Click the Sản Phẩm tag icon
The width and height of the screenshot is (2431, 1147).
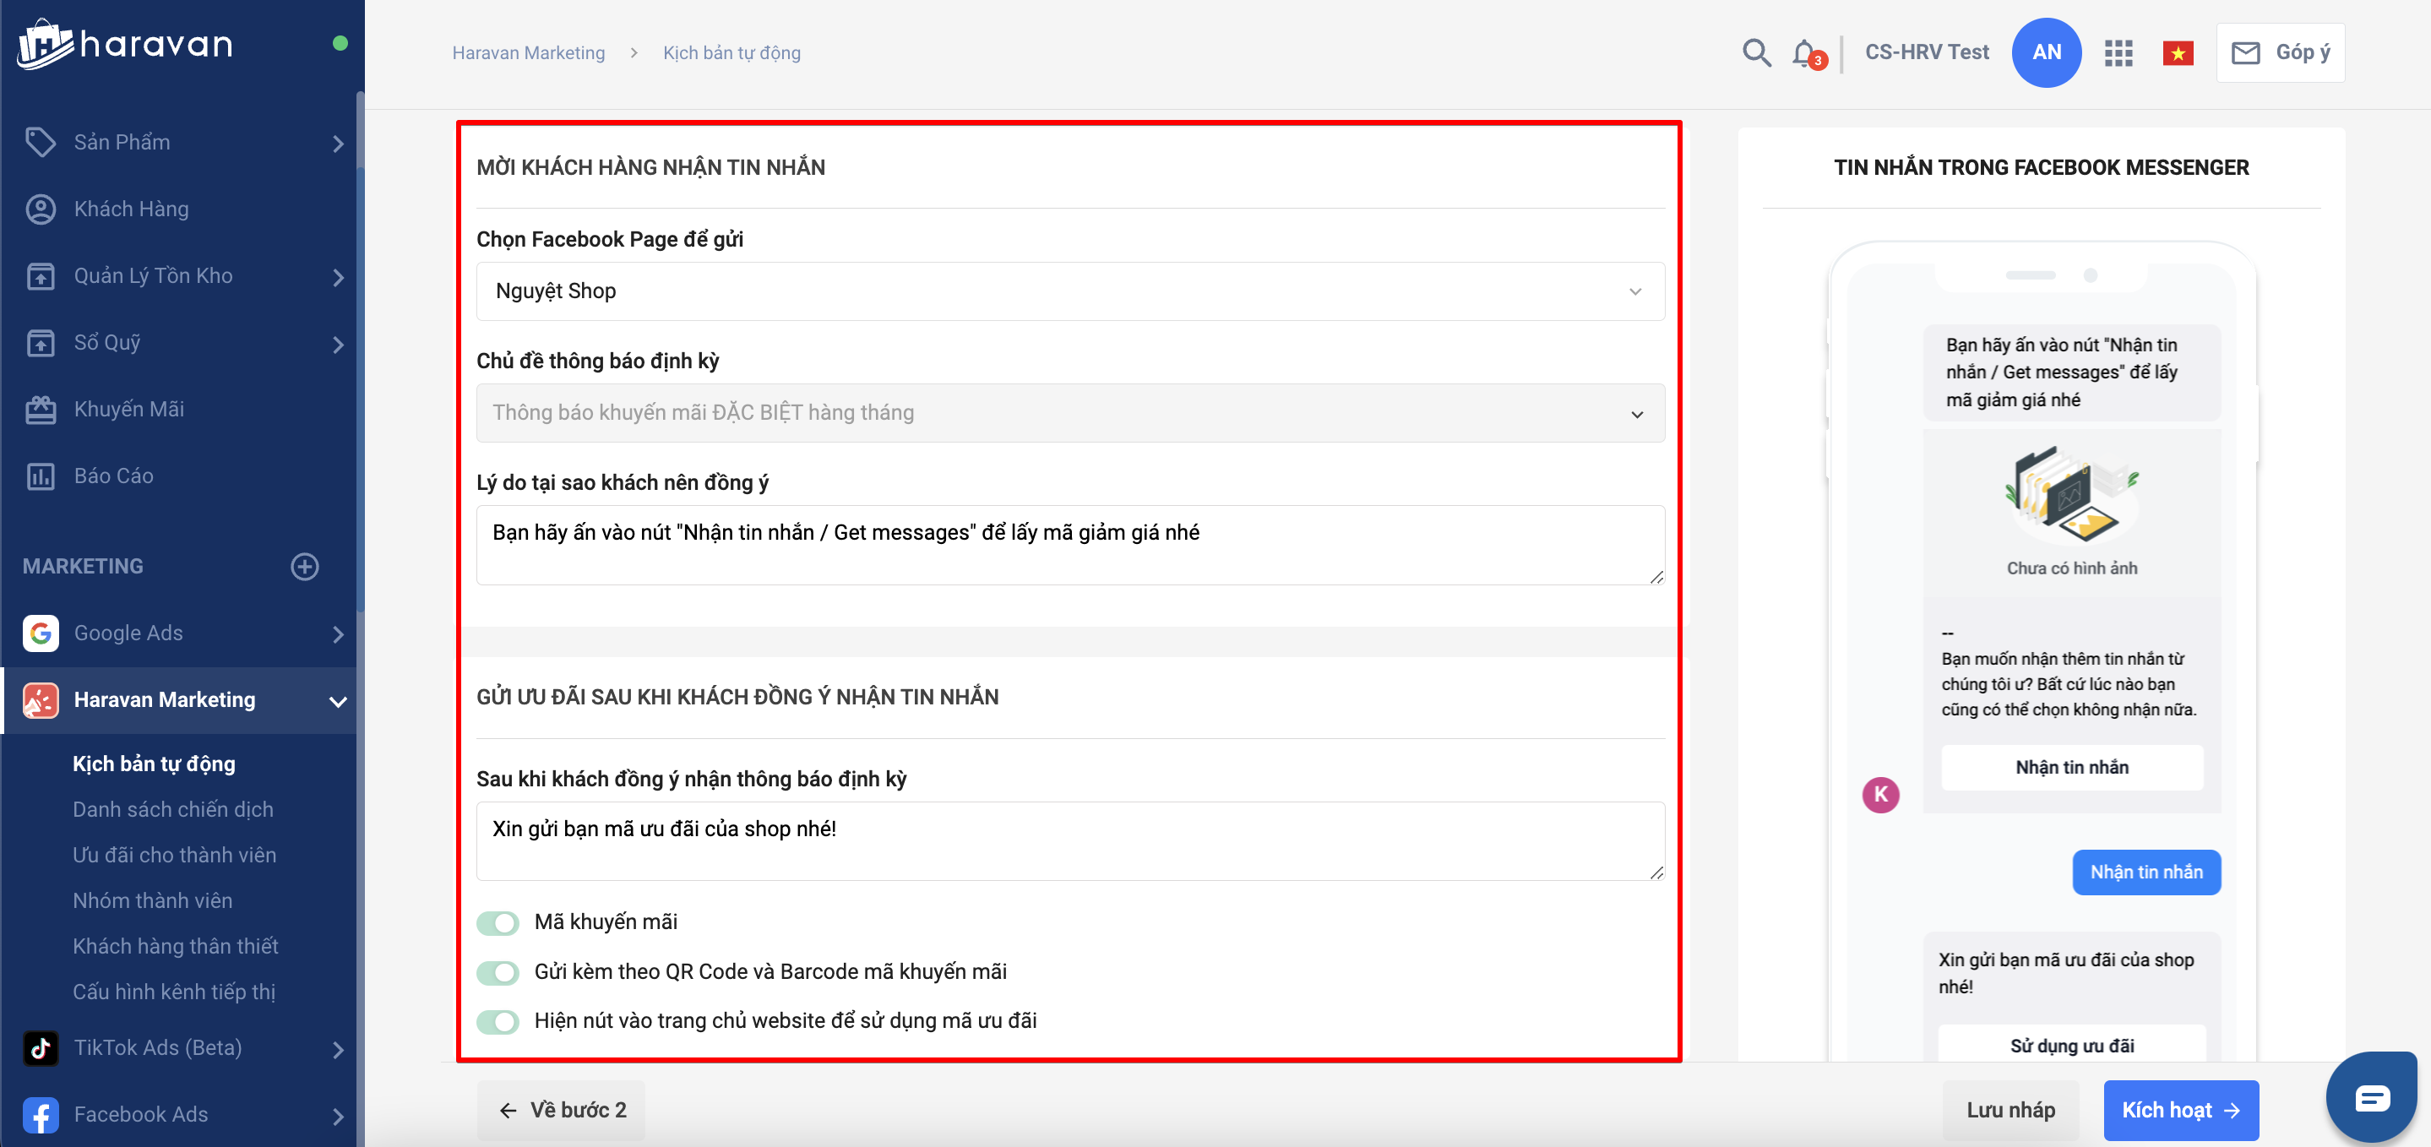point(41,143)
